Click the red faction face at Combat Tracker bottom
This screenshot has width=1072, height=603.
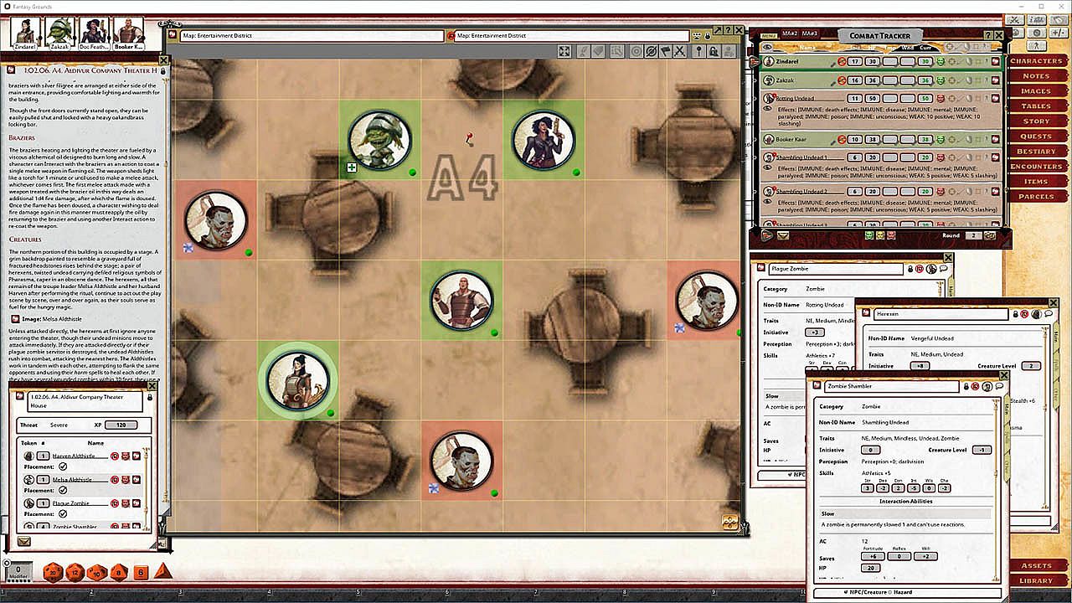point(892,235)
